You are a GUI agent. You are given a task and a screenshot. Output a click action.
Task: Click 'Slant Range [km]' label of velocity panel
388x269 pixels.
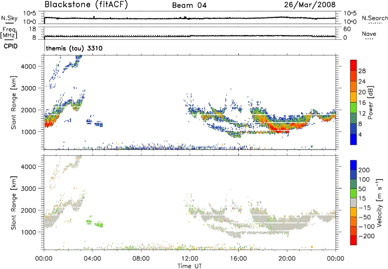click(x=14, y=203)
